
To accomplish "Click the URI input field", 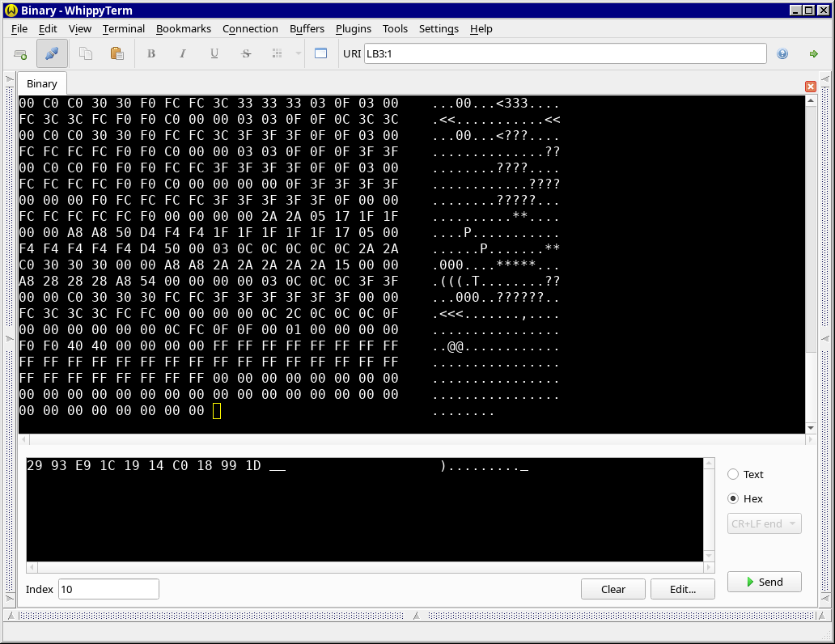I will [565, 54].
